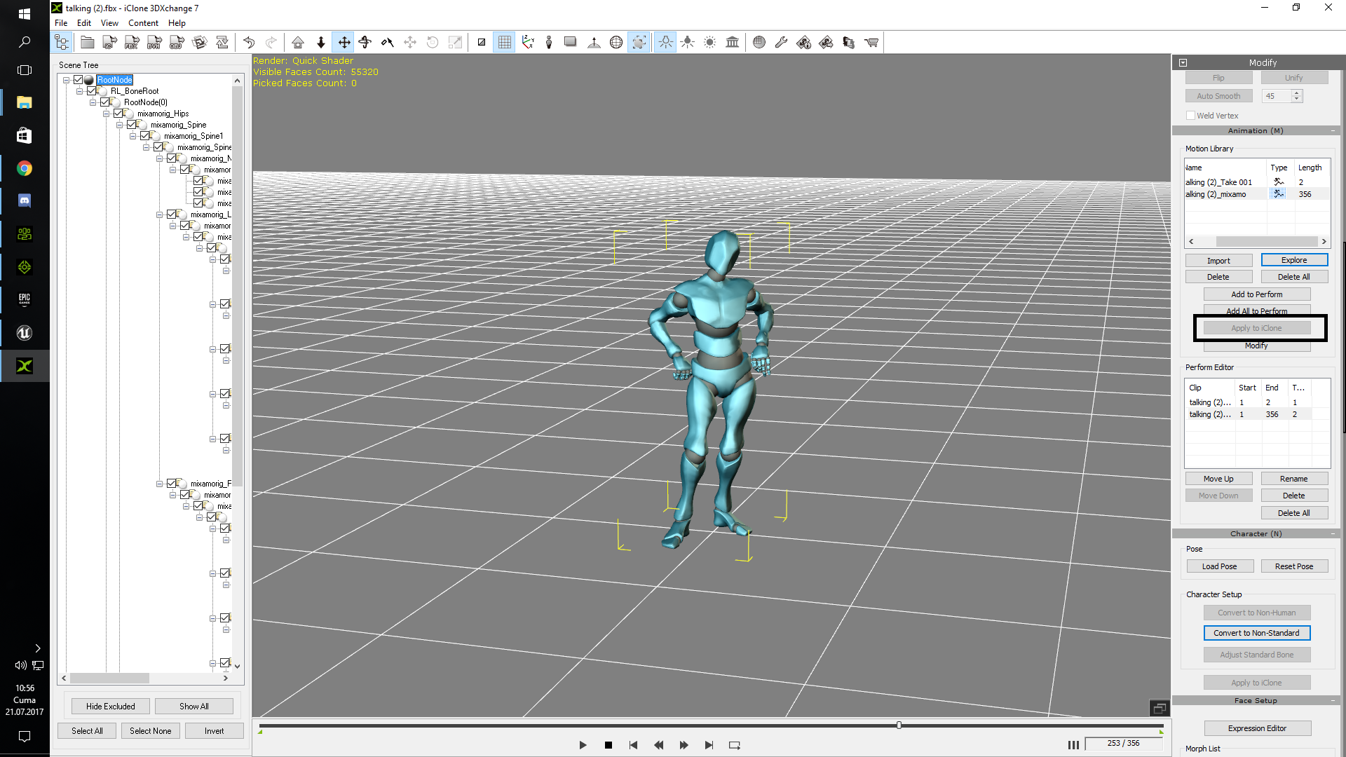Image resolution: width=1346 pixels, height=757 pixels.
Task: Click the Export to iClone toolbar icon
Action: click(x=109, y=43)
